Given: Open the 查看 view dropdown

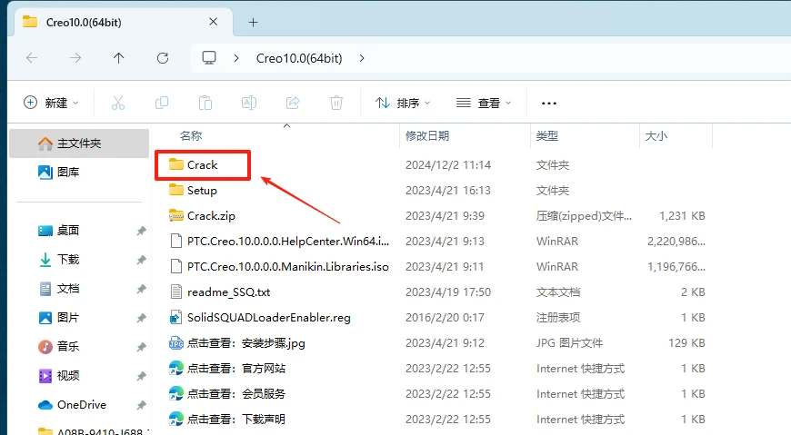Looking at the screenshot, I should (484, 103).
